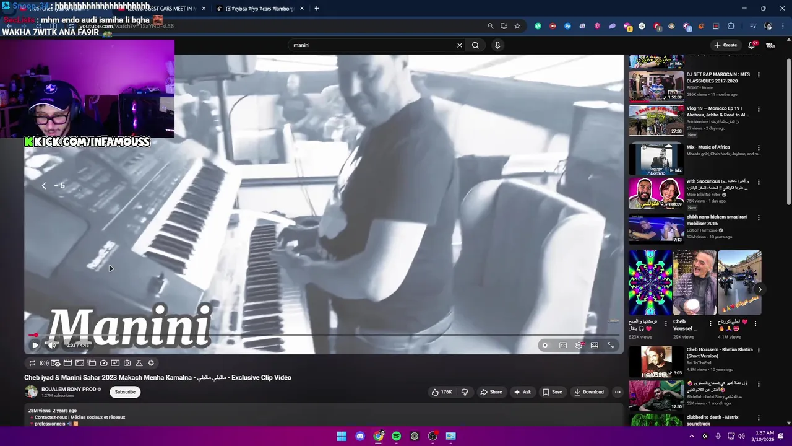Image resolution: width=792 pixels, height=446 pixels.
Task: Open options for DJ SET RAP MAROCAIN video
Action: 759,75
